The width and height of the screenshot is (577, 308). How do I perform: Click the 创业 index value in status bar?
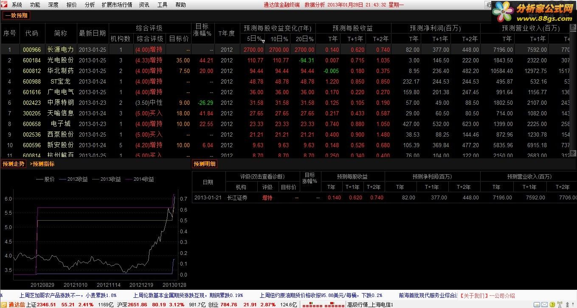click(229, 305)
